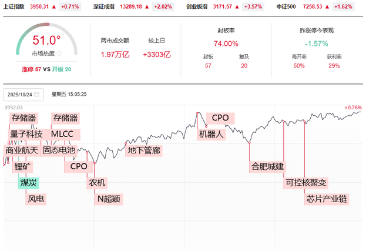376x251 pixels.
Task: Click the 地下管廊 sector tag
Action: coord(144,150)
